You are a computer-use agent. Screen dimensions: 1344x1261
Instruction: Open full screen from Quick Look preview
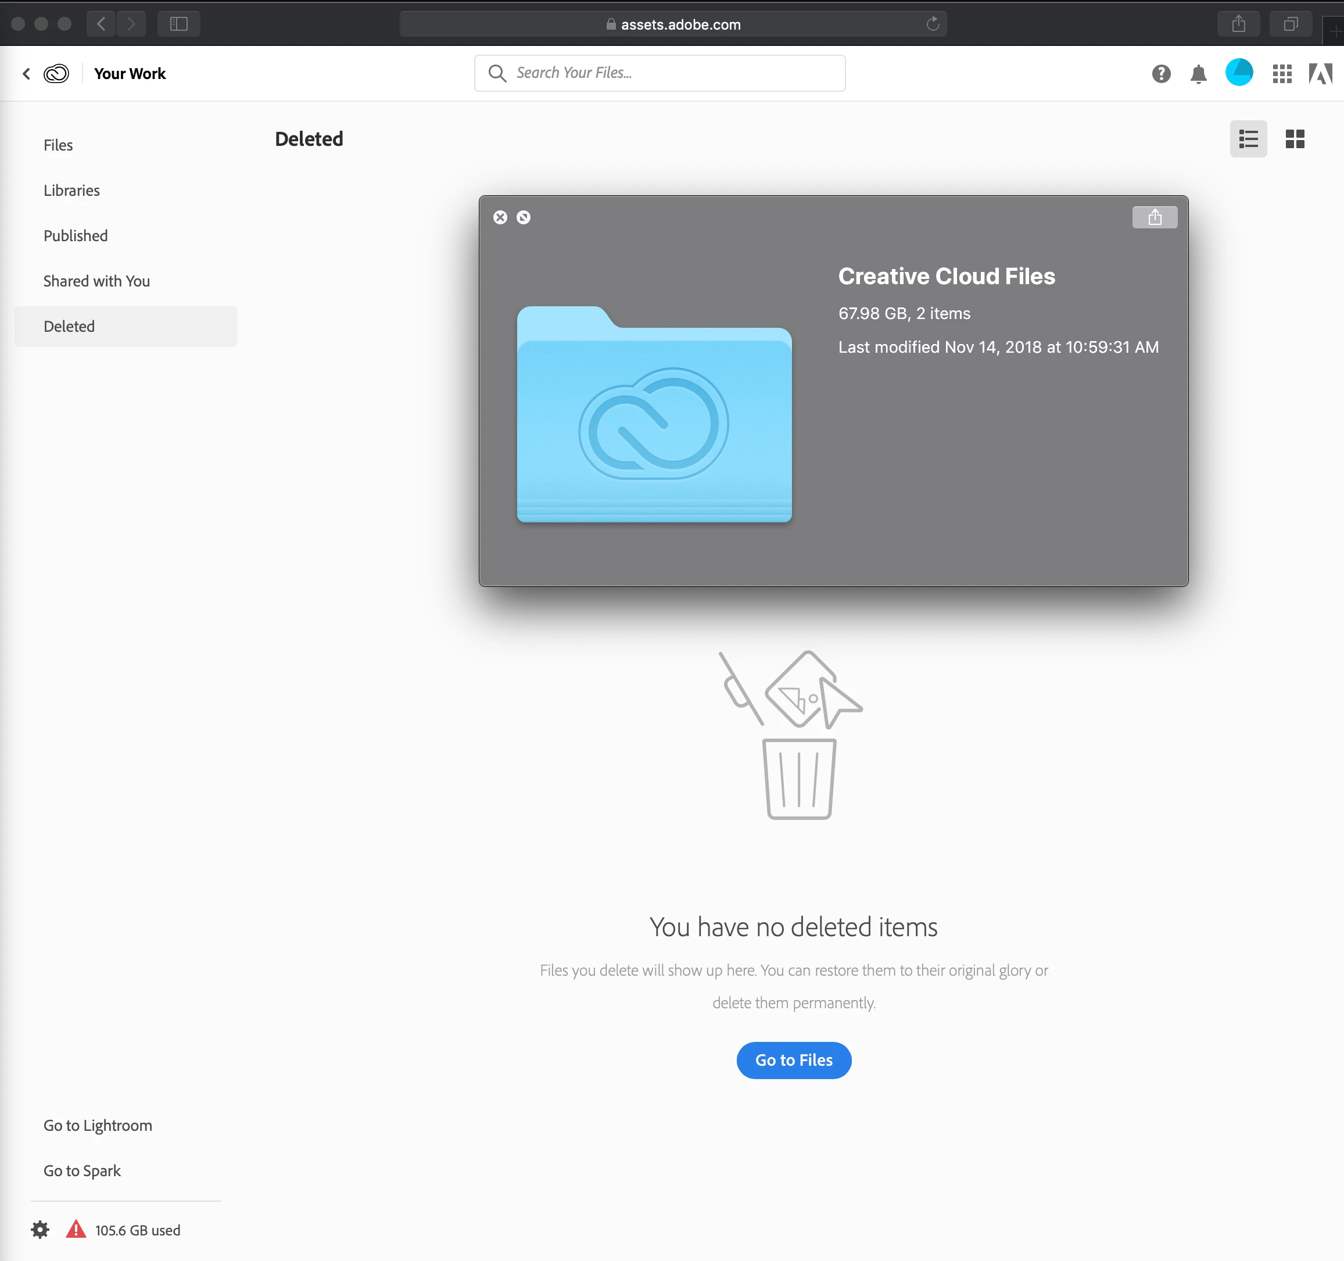[524, 217]
